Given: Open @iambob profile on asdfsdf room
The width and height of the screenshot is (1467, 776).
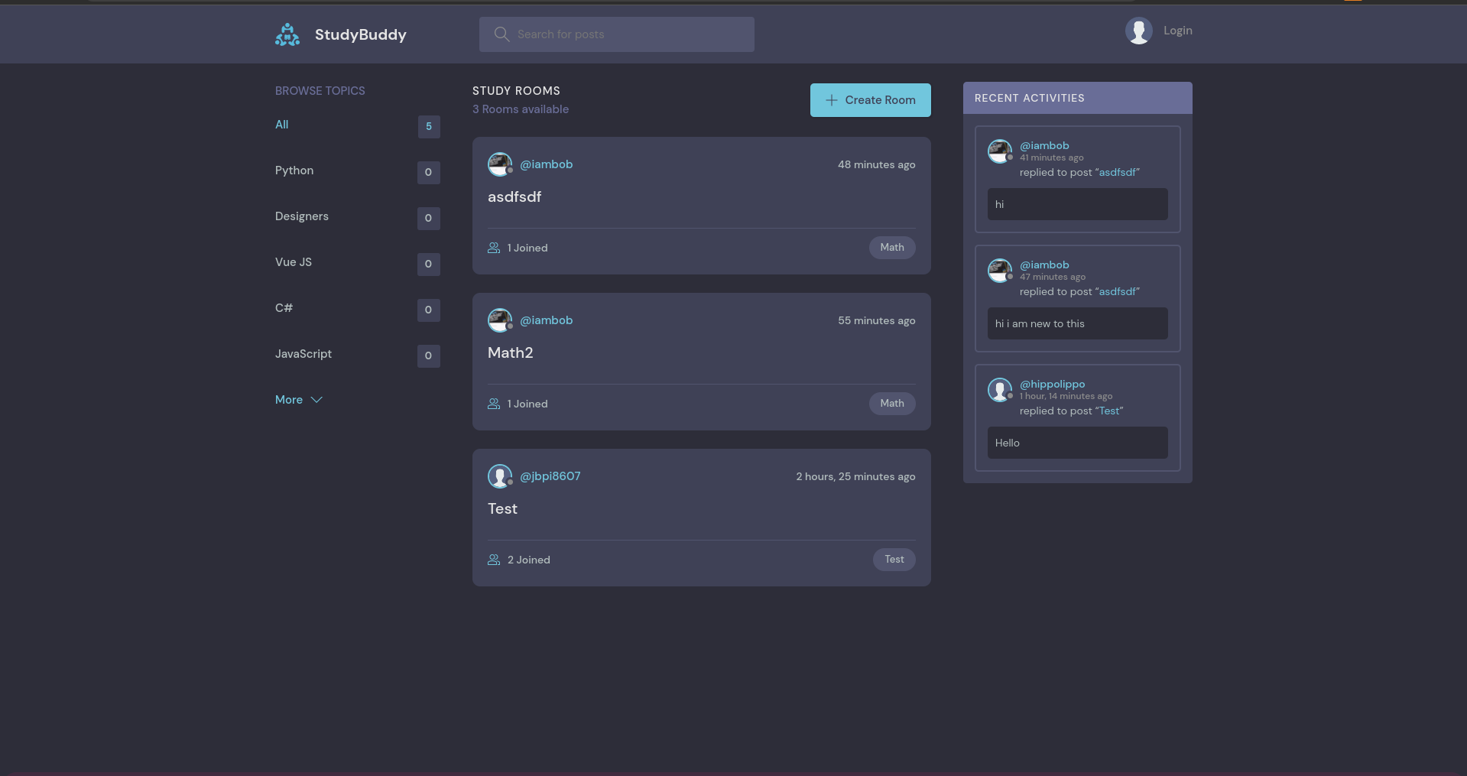Looking at the screenshot, I should click(x=547, y=164).
